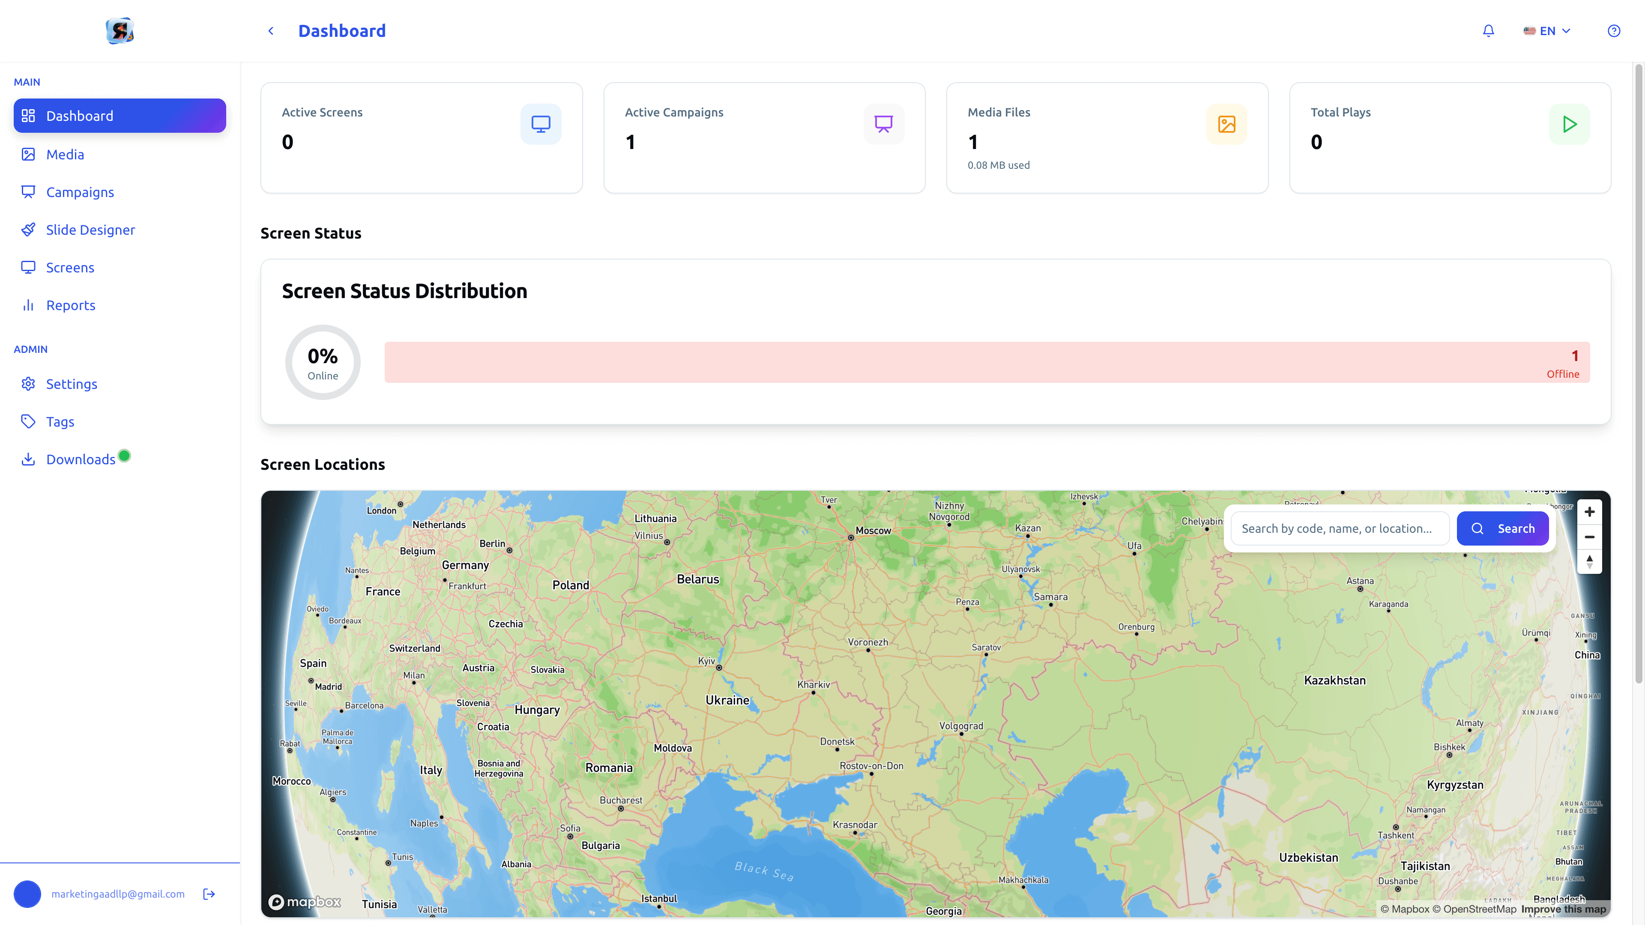This screenshot has width=1645, height=925.
Task: Open Downloads from admin section
Action: (x=81, y=460)
